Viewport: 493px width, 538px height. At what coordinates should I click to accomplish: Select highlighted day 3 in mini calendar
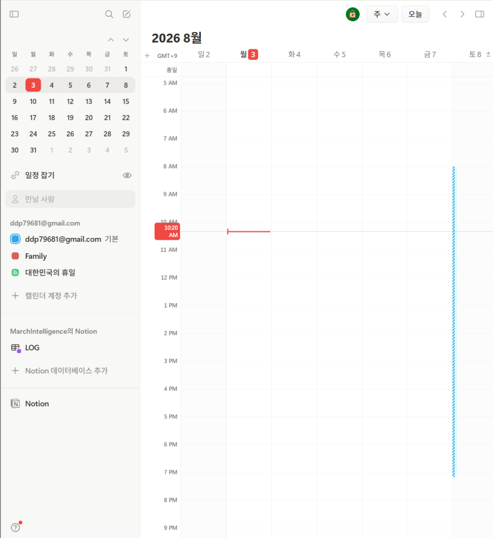point(33,85)
